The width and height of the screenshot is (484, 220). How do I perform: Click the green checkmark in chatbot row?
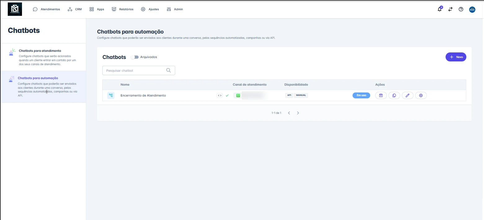pos(227,96)
